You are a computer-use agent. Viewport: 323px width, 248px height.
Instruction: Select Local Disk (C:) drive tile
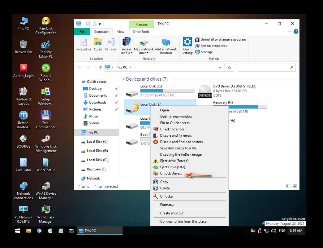(160, 91)
